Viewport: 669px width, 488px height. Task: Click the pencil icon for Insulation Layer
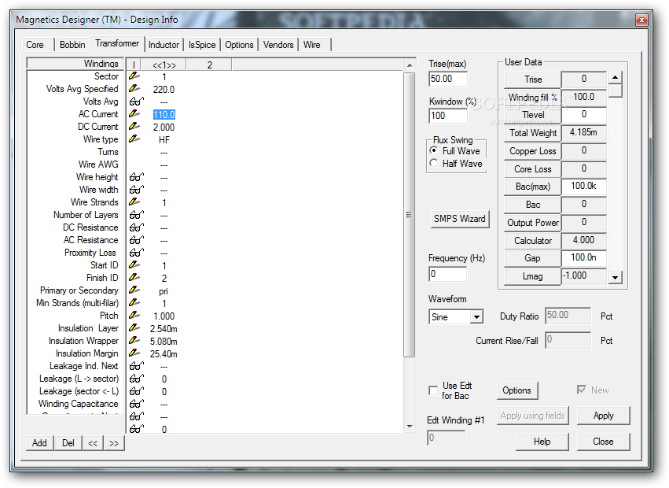[134, 327]
